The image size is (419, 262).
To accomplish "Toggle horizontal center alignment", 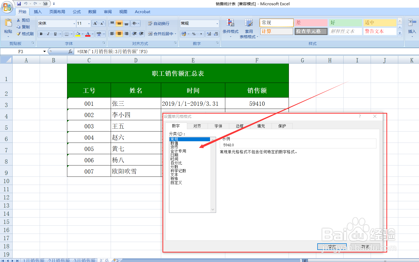I will coord(119,34).
